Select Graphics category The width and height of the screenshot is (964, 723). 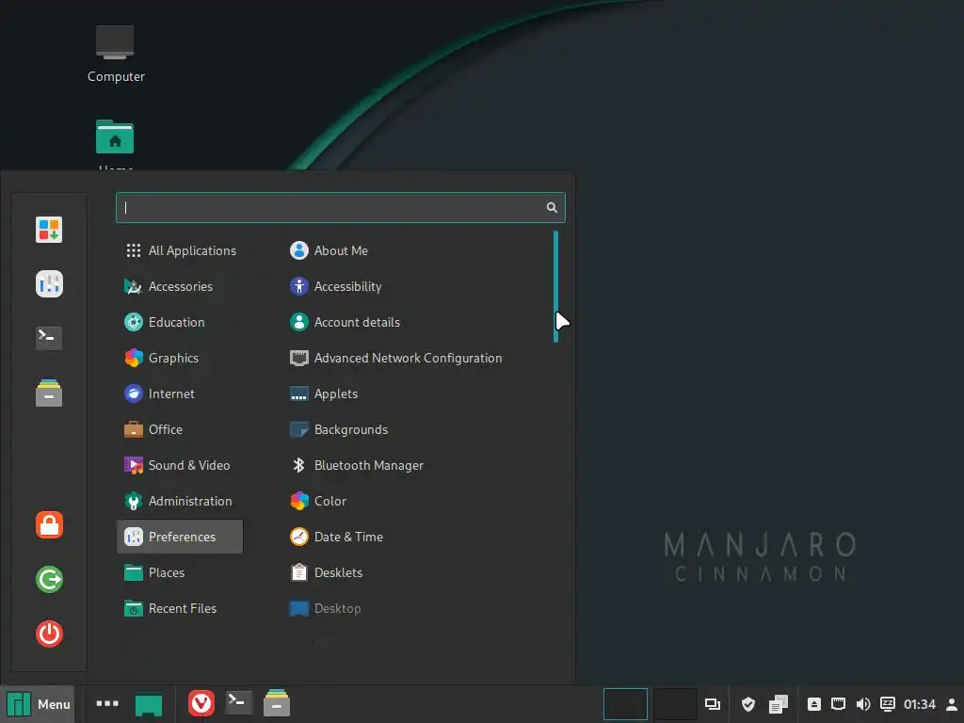point(180,358)
